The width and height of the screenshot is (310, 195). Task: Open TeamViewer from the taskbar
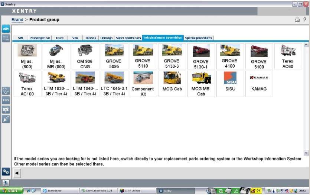54,191
